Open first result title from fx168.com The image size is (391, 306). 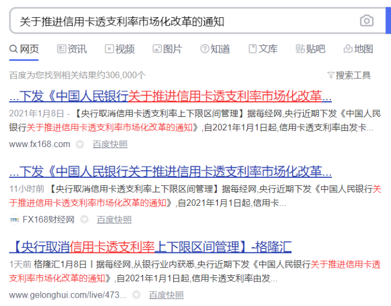[170, 96]
